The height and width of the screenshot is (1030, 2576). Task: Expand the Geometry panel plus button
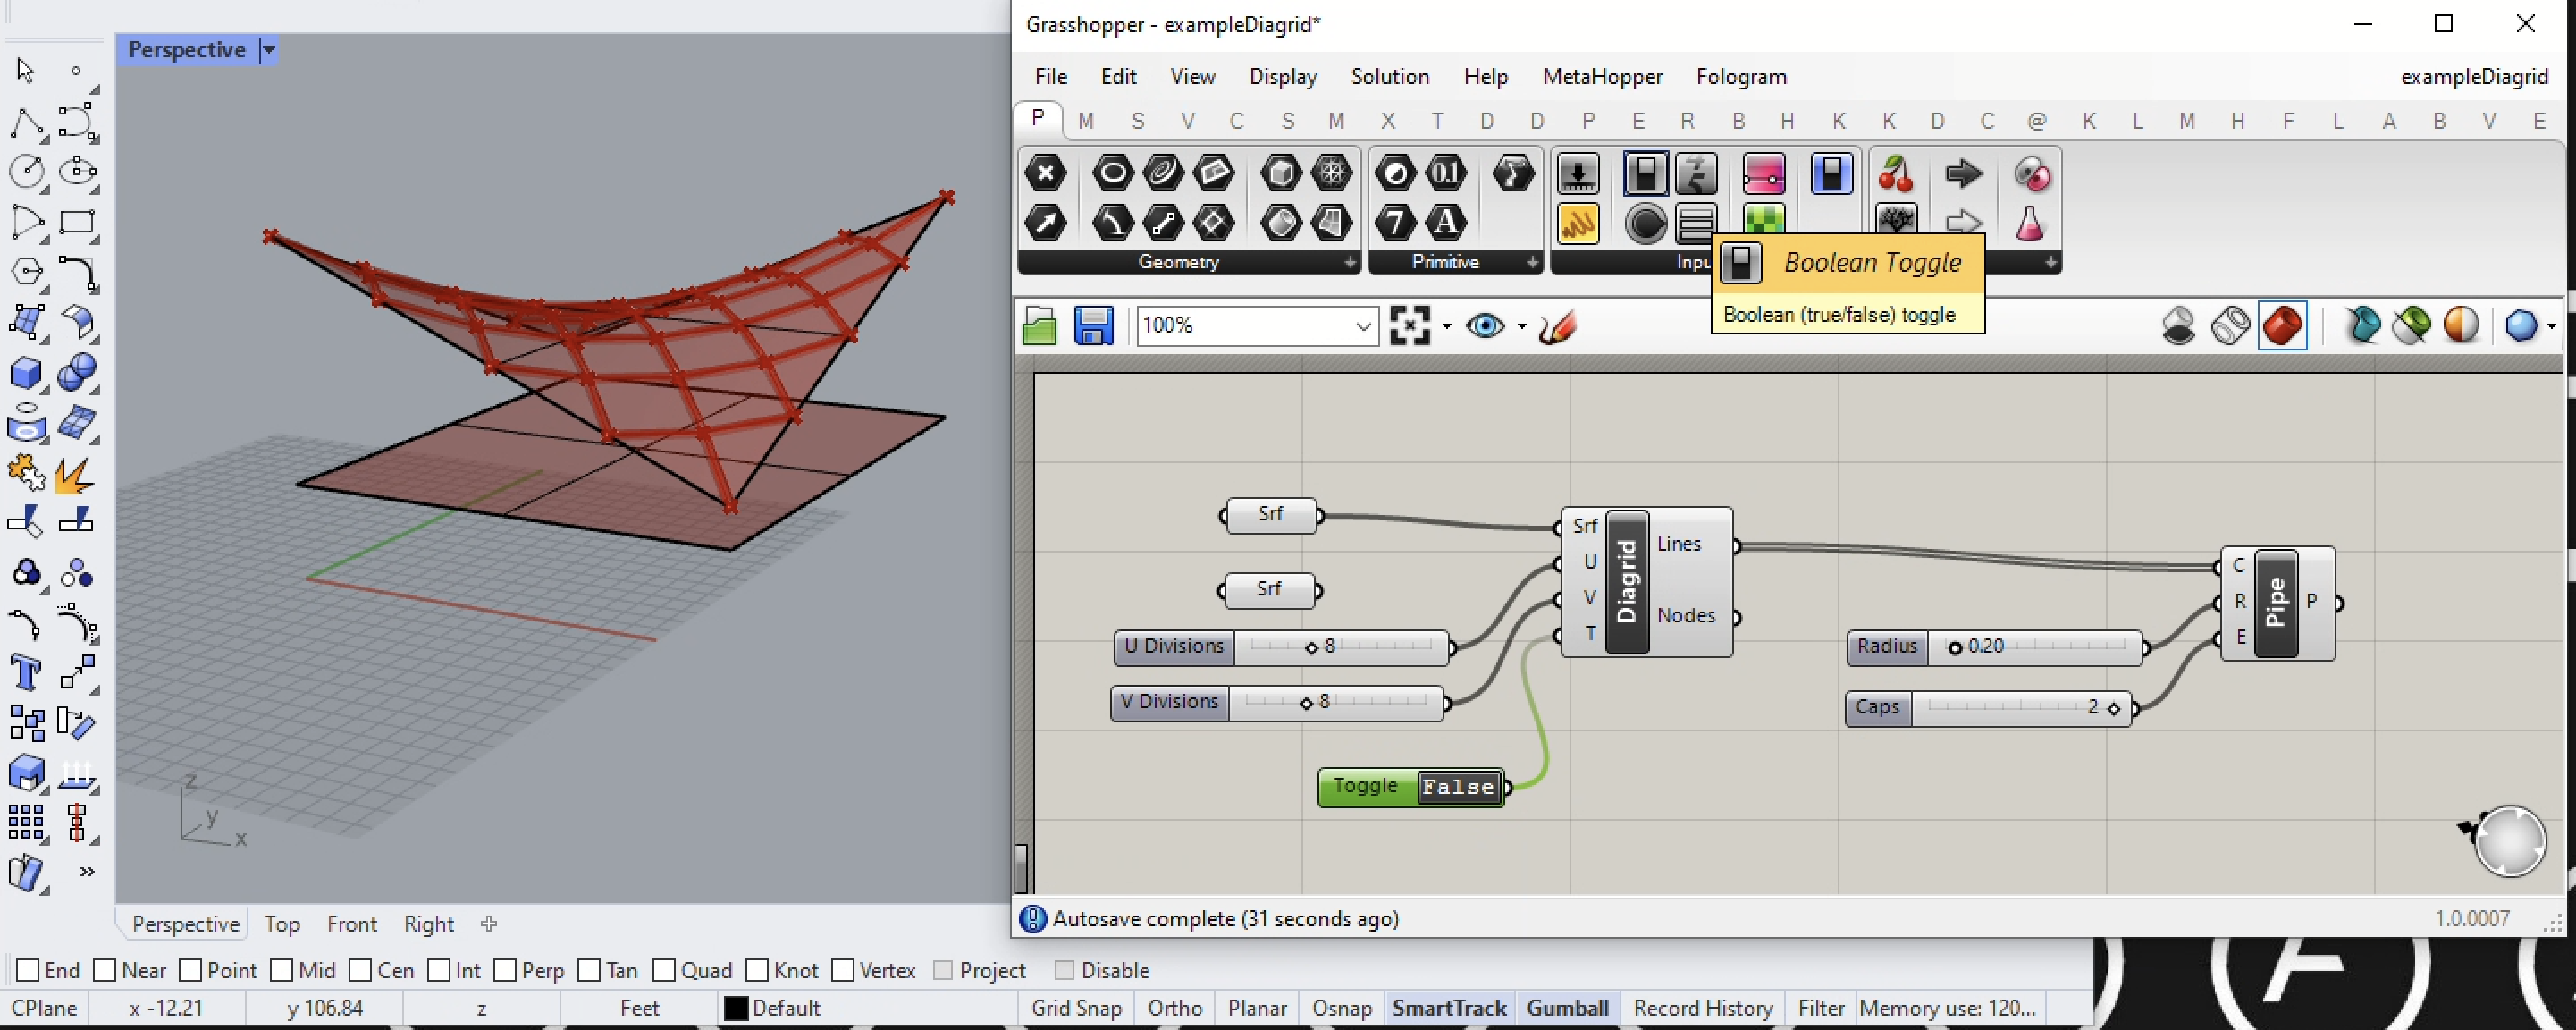point(1349,262)
